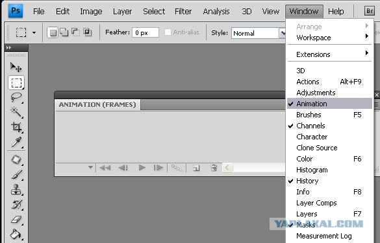Open the File menu
This screenshot has height=243, width=380.
click(39, 12)
